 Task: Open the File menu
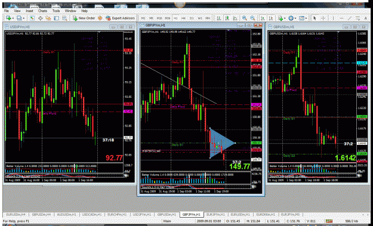coord(7,11)
